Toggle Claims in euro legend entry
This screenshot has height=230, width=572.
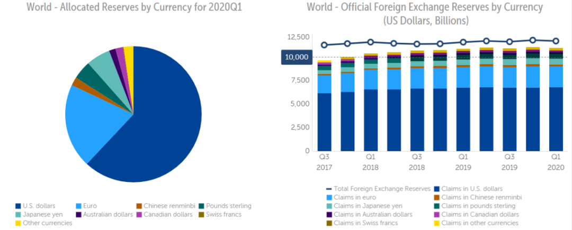[x=350, y=197]
